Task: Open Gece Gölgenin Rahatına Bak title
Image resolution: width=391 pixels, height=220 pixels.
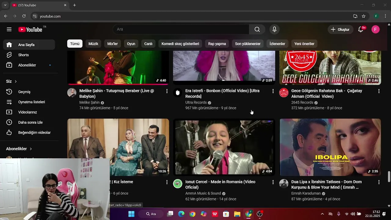Action: [327, 94]
